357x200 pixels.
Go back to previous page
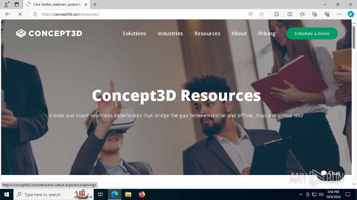point(8,14)
